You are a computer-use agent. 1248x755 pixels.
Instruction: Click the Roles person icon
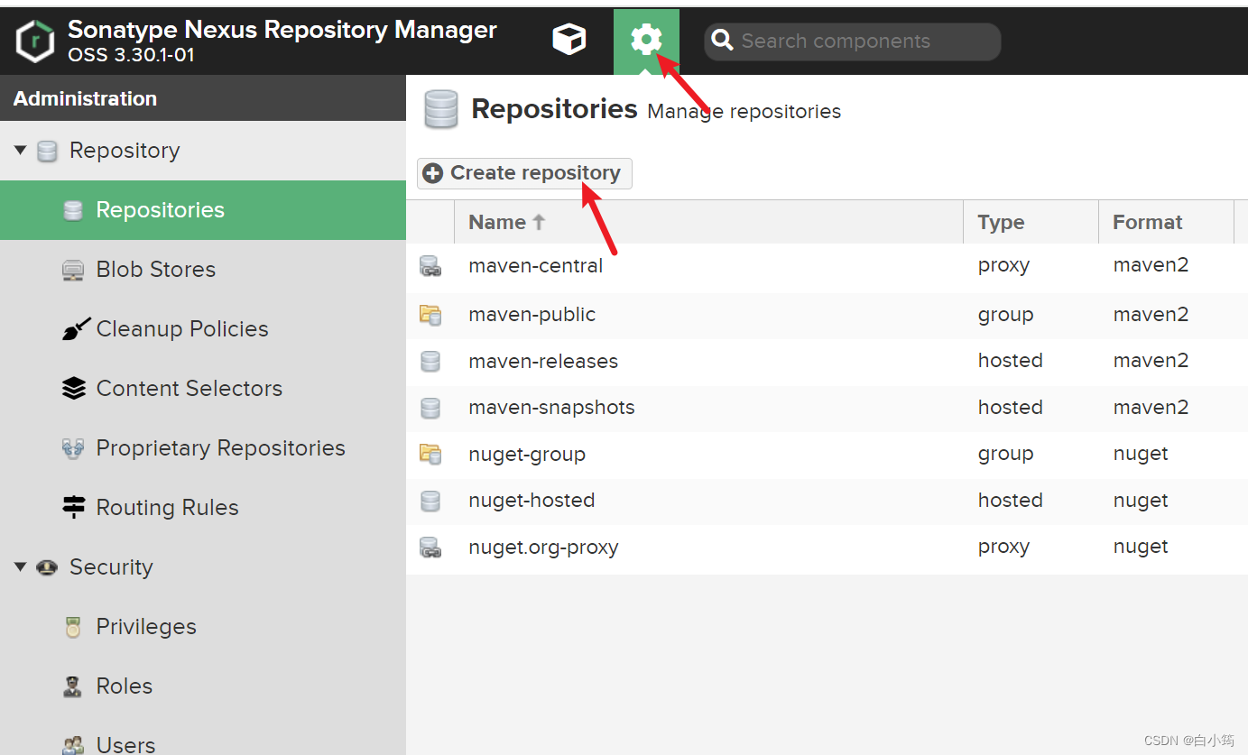click(73, 686)
